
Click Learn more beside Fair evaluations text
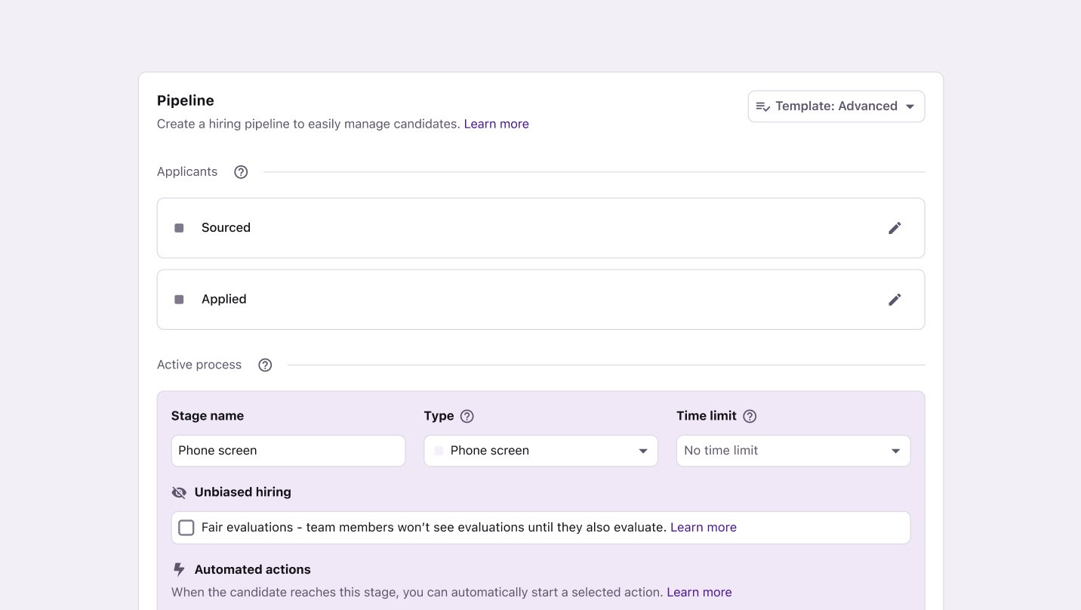point(703,527)
